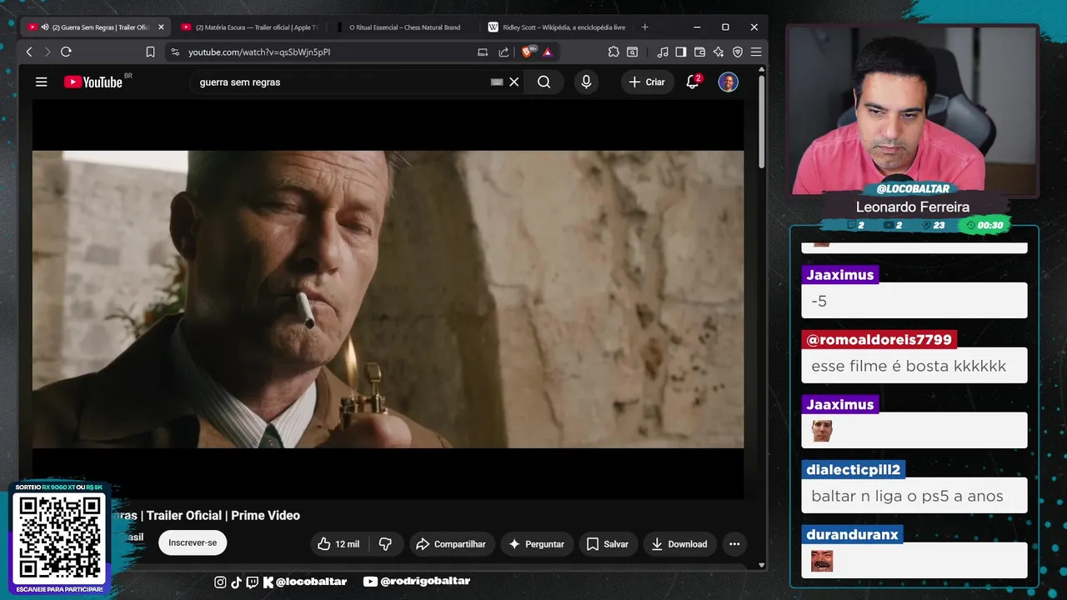Open the playlist music note icon
This screenshot has width=1067, height=600.
[x=663, y=52]
